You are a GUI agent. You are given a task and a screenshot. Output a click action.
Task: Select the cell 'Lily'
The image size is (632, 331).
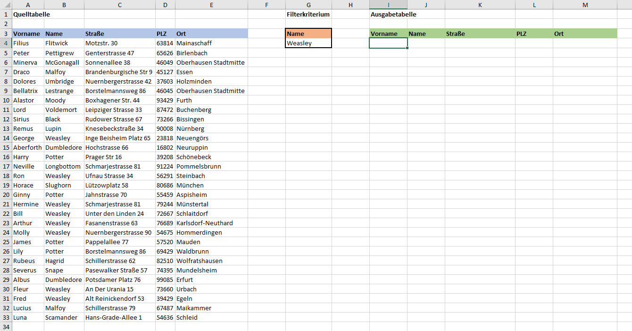click(x=28, y=251)
